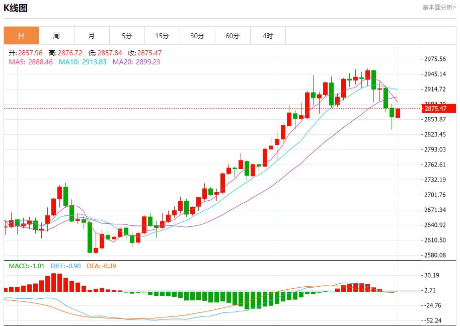Screen dimensions: 460x326
Task: Click the 2975.56 price axis label
Action: [435, 59]
